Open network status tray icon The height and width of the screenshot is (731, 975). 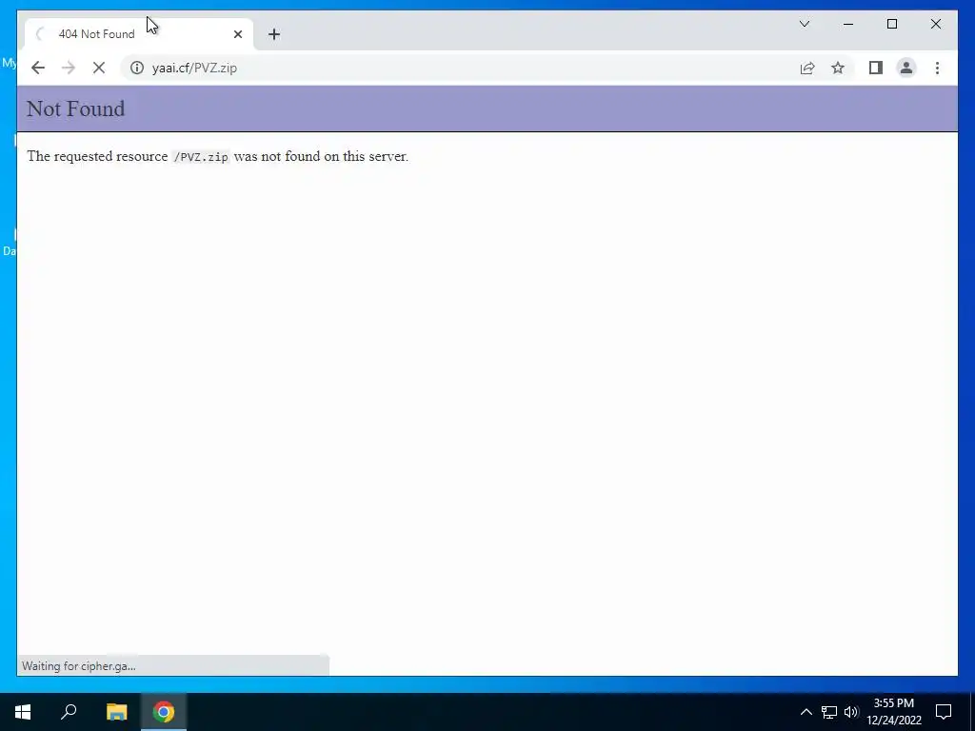point(829,712)
